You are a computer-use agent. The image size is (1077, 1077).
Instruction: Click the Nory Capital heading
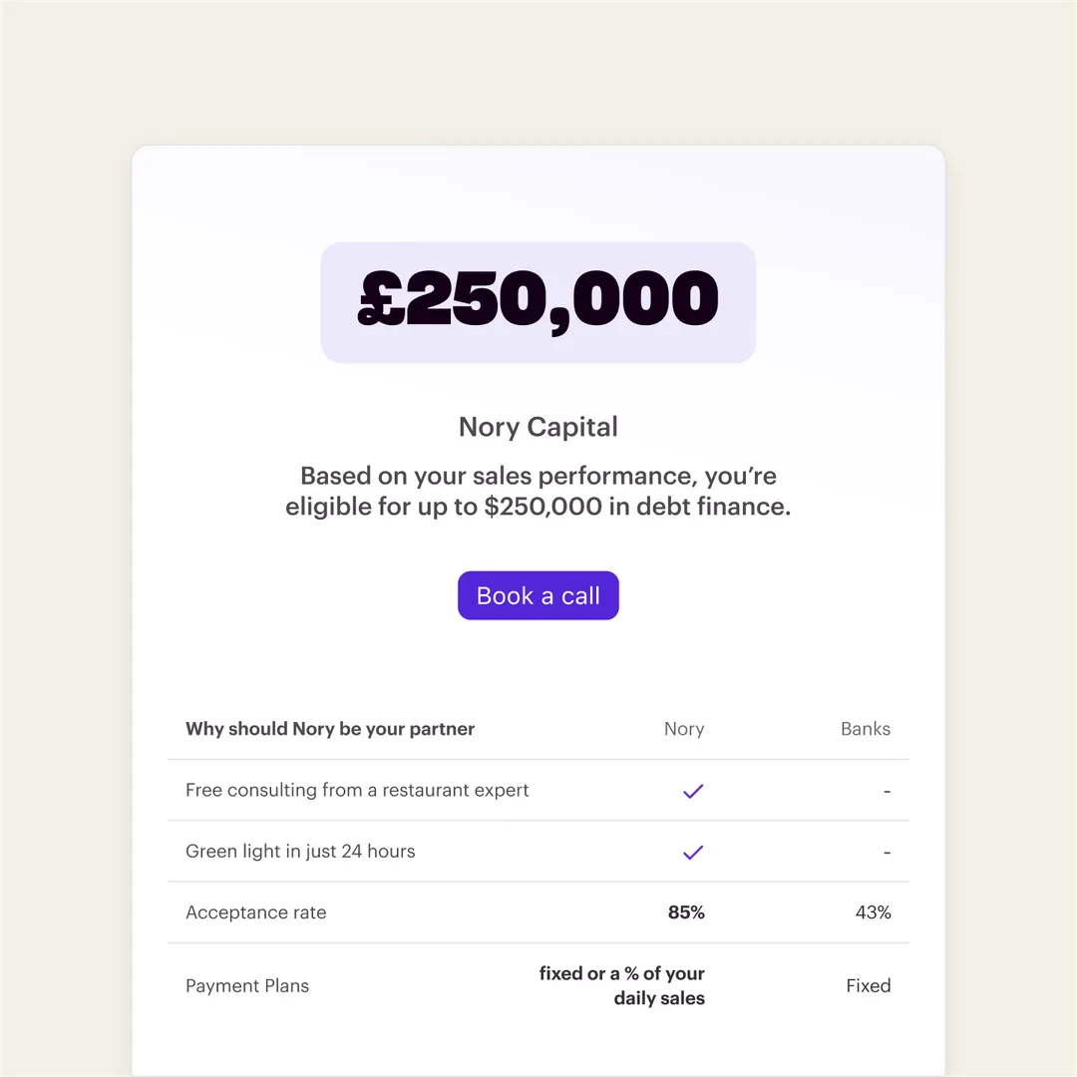tap(538, 427)
